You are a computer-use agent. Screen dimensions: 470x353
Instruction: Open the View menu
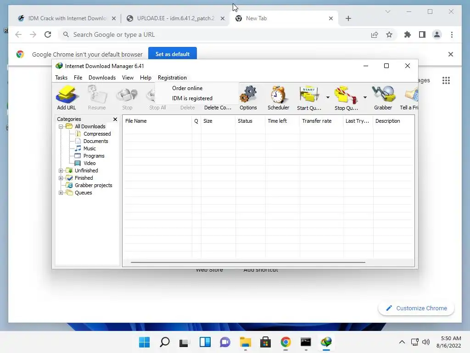128,77
